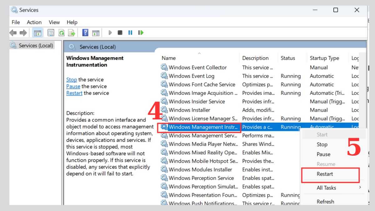Click the Services gear icon in the title bar
Screen dimensions: 375x211
(x=14, y=10)
